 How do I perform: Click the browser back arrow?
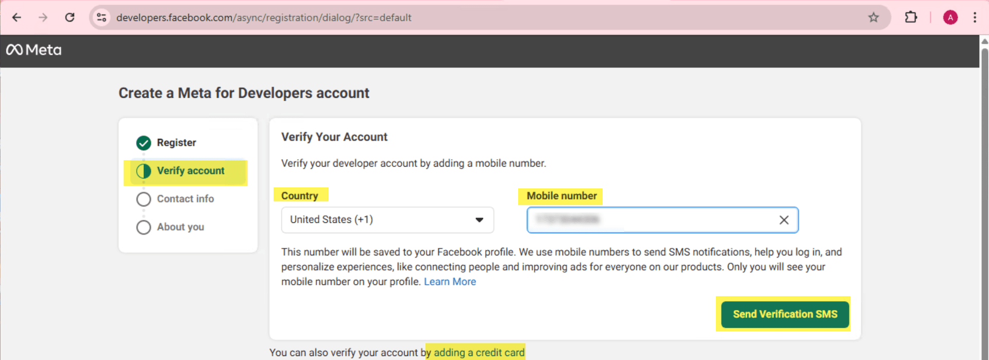(x=16, y=18)
